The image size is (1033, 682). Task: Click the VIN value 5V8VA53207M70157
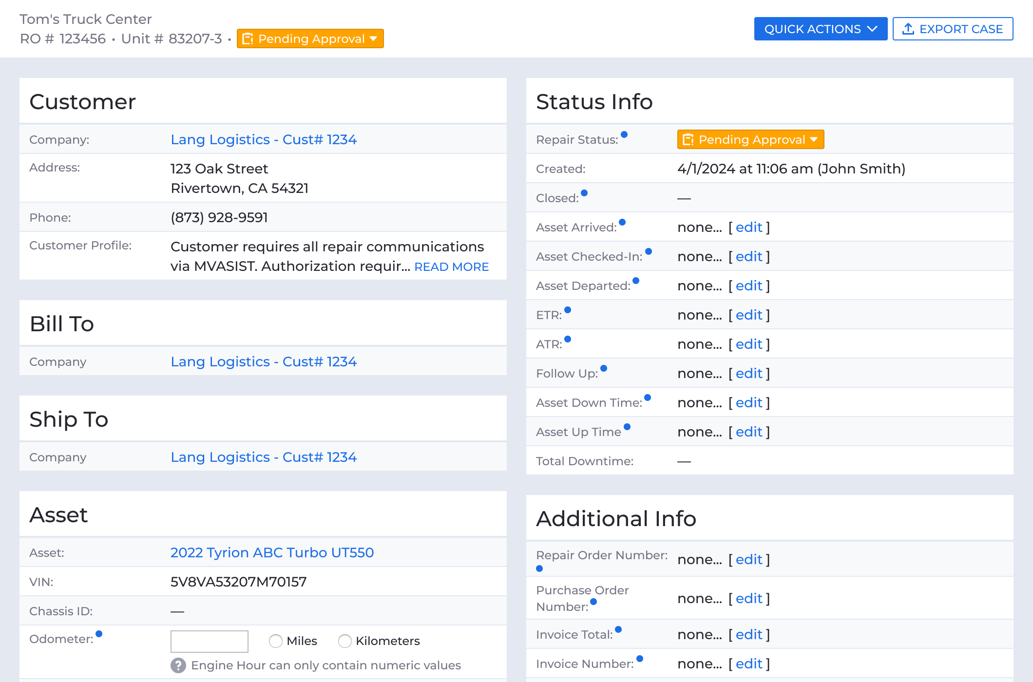239,582
